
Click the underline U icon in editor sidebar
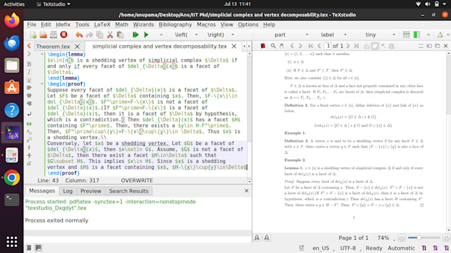(x=29, y=80)
